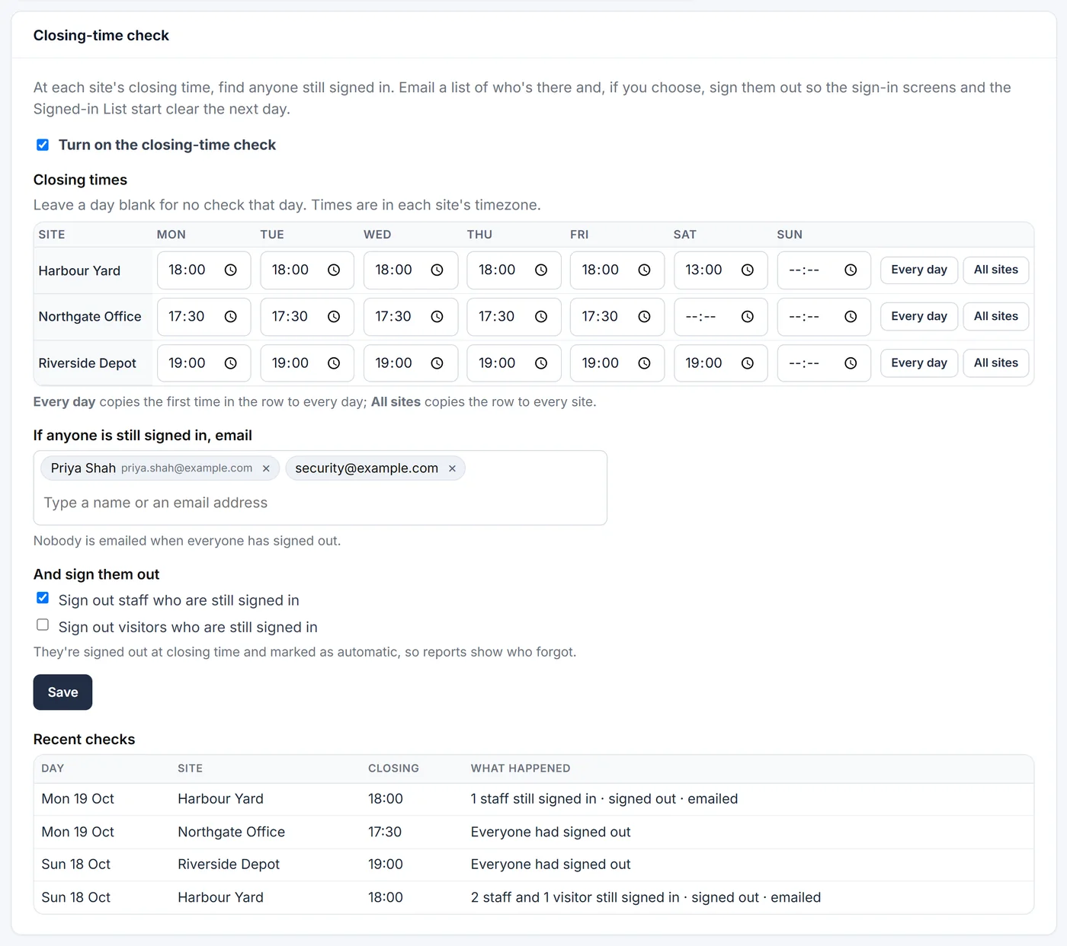
Task: Uncheck sign out staff still signed in
Action: coord(43,598)
